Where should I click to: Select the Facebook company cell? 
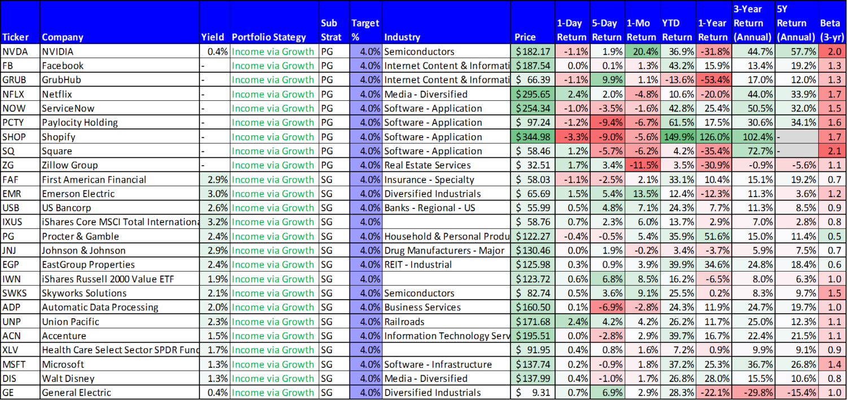point(120,65)
